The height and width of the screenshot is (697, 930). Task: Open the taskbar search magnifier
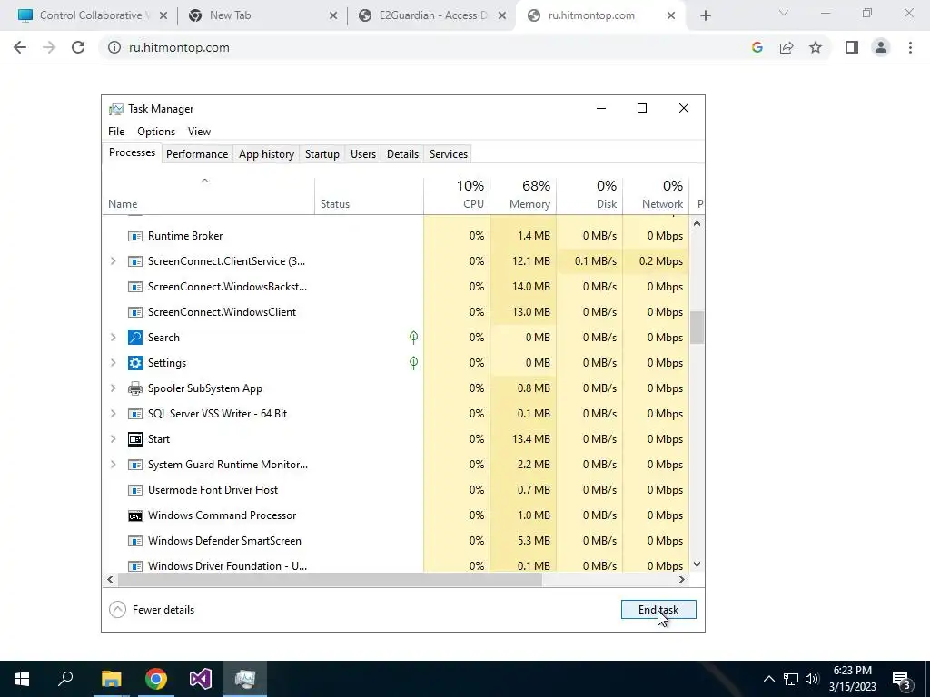65,679
